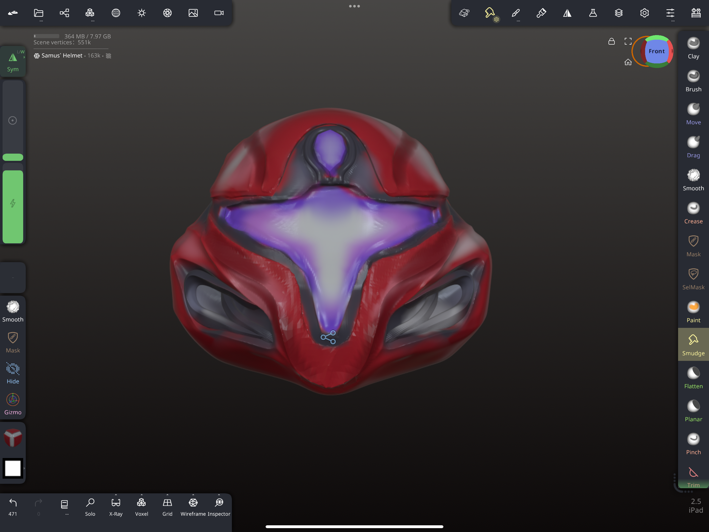Click the Front view cube
Viewport: 709px width, 532px height.
coord(656,51)
